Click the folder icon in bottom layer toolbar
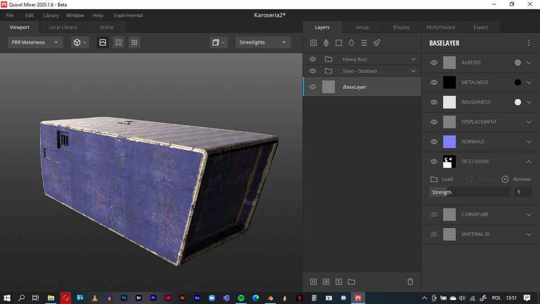Viewport: 540px width, 304px height. click(x=352, y=281)
